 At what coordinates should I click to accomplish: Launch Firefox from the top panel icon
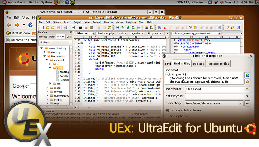(56, 2)
